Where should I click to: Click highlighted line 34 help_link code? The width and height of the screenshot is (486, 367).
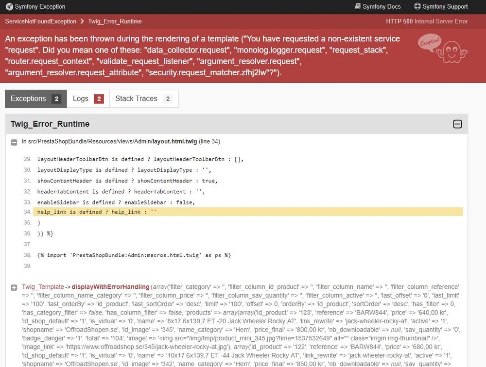[248, 212]
